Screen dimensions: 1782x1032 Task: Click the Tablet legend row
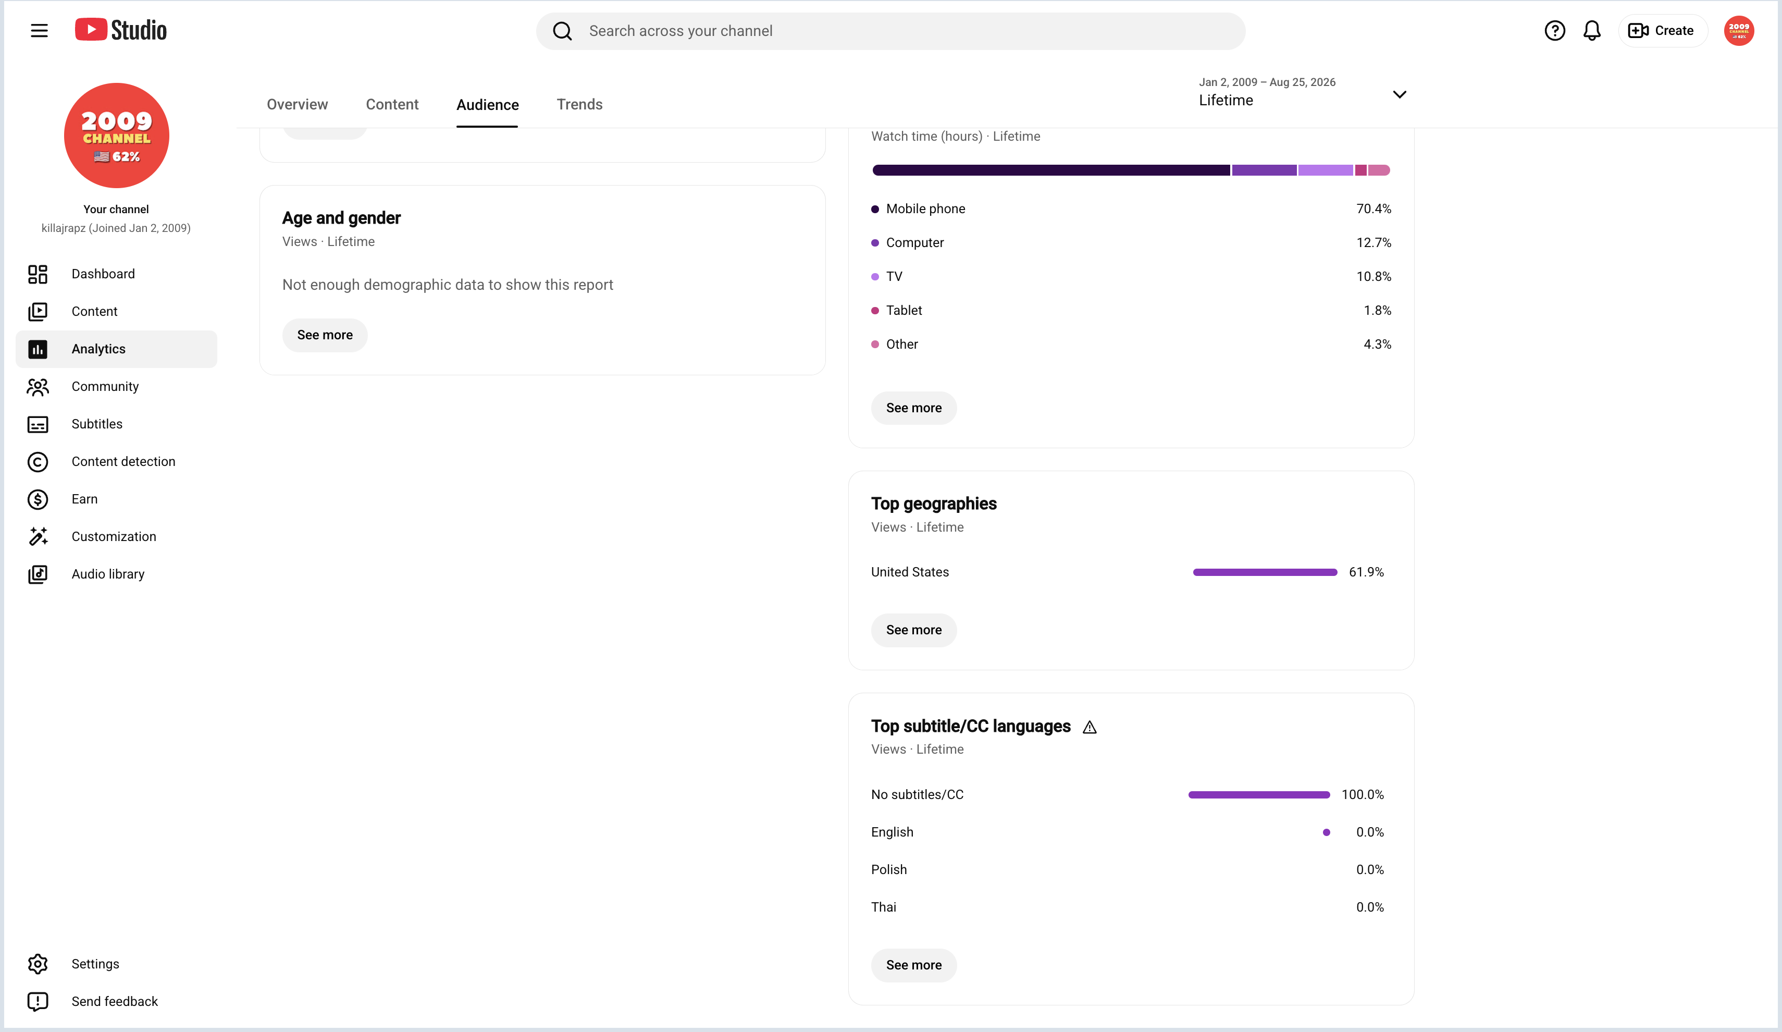pyautogui.click(x=1131, y=311)
